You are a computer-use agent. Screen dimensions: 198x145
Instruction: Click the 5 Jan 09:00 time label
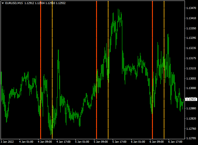101,142
